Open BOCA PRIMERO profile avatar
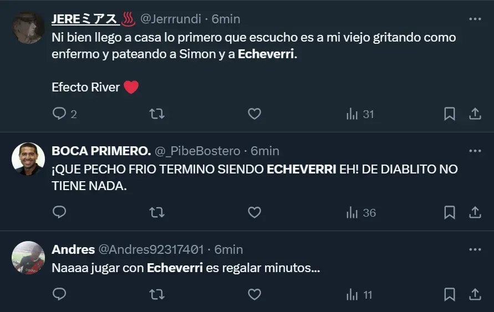The width and height of the screenshot is (494, 312). pyautogui.click(x=28, y=159)
